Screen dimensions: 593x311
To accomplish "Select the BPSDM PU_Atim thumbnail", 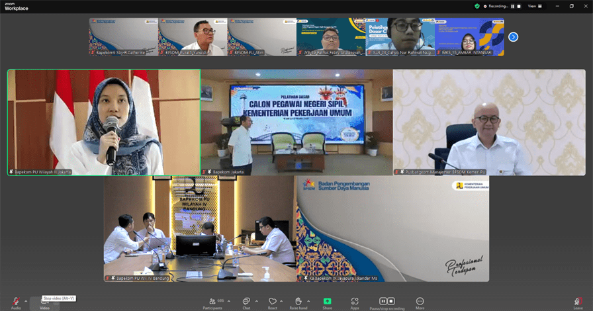I will (x=261, y=36).
